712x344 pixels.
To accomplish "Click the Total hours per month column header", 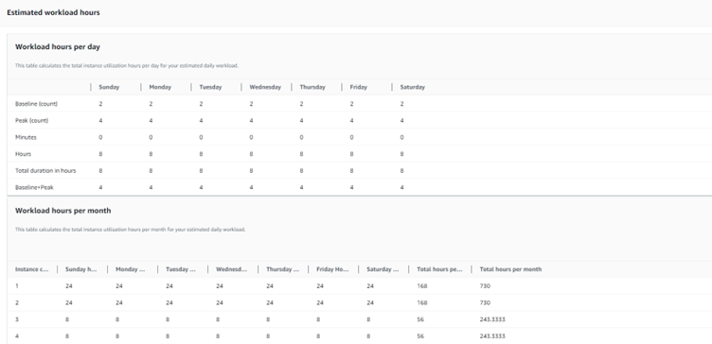I will coord(510,269).
